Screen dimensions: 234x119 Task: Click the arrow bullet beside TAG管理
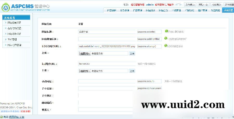(x=6, y=39)
